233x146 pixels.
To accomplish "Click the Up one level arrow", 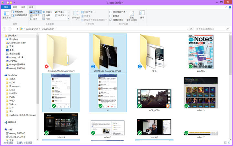I will click(17, 29).
